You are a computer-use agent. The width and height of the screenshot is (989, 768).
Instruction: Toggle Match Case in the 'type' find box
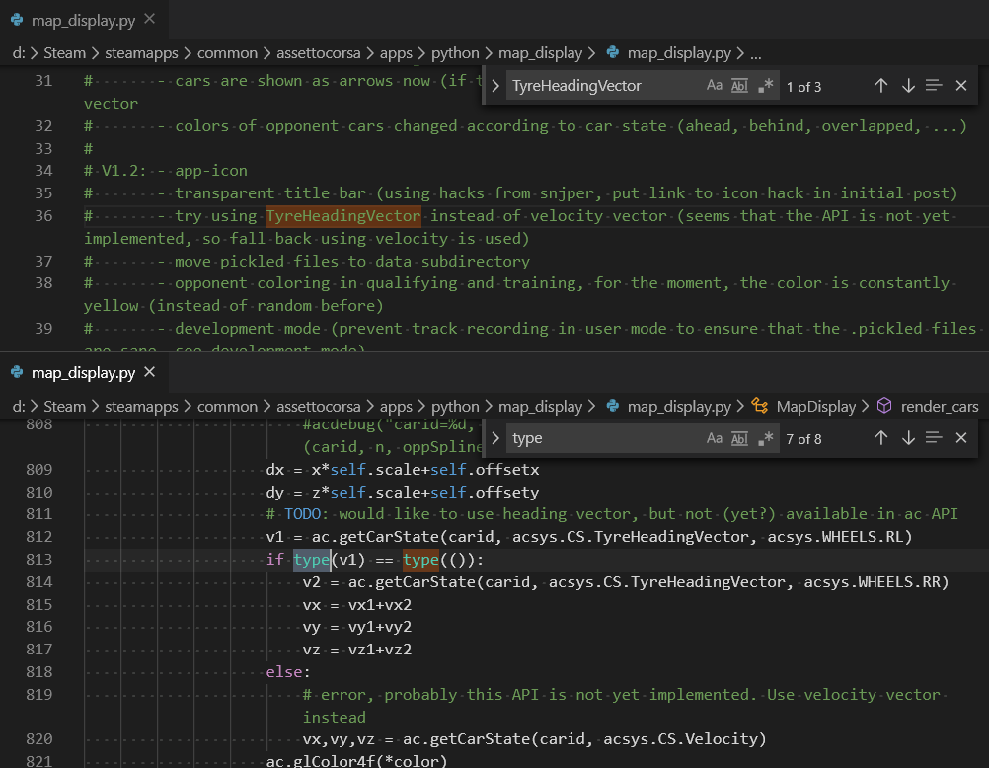click(x=714, y=438)
